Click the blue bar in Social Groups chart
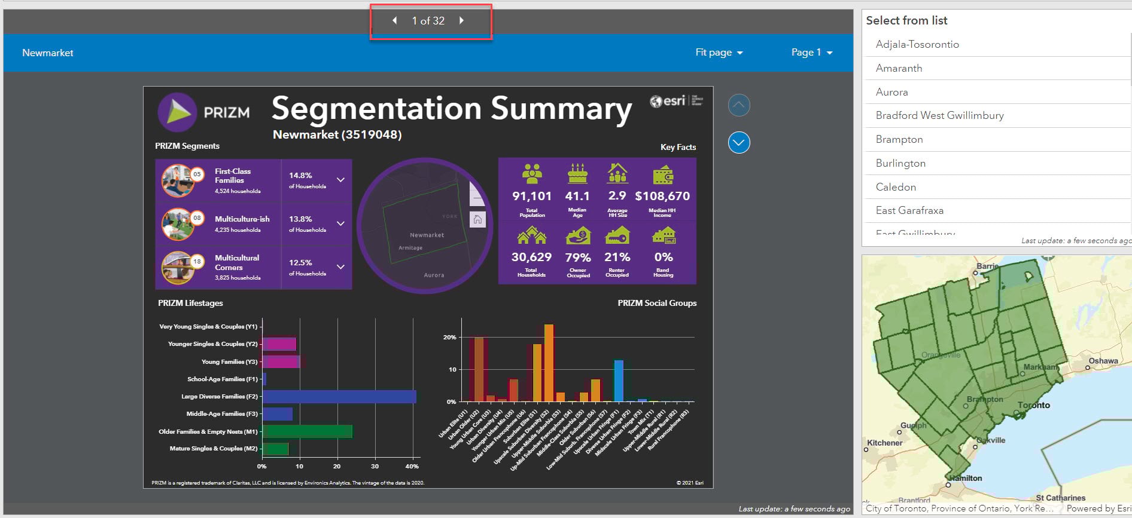 pyautogui.click(x=619, y=381)
